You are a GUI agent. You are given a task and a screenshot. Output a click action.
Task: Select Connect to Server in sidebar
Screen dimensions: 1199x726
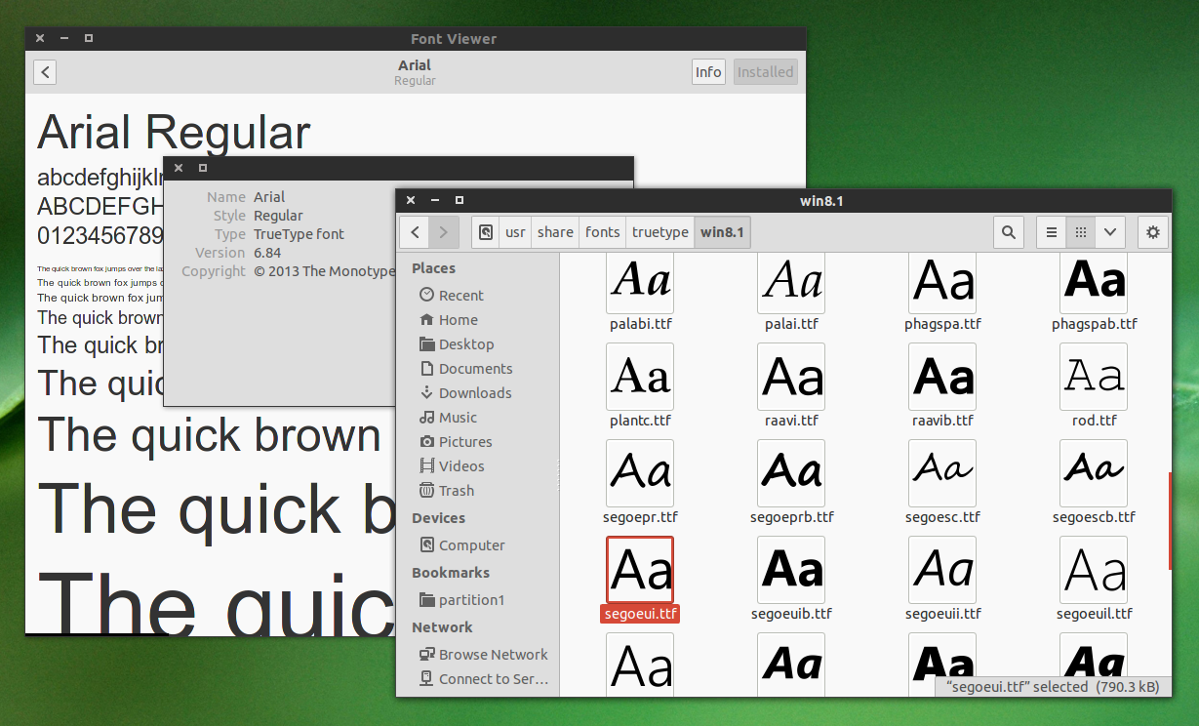coord(484,678)
